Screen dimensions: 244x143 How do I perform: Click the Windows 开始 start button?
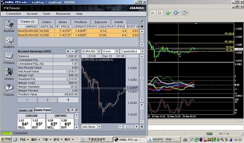click(6, 139)
